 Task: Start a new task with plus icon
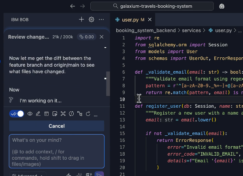click(81, 20)
